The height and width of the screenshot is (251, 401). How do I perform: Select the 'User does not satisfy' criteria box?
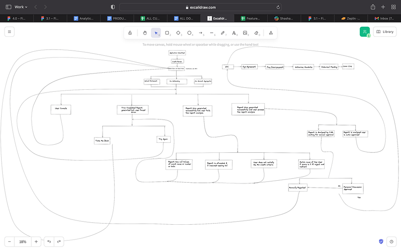(x=264, y=164)
